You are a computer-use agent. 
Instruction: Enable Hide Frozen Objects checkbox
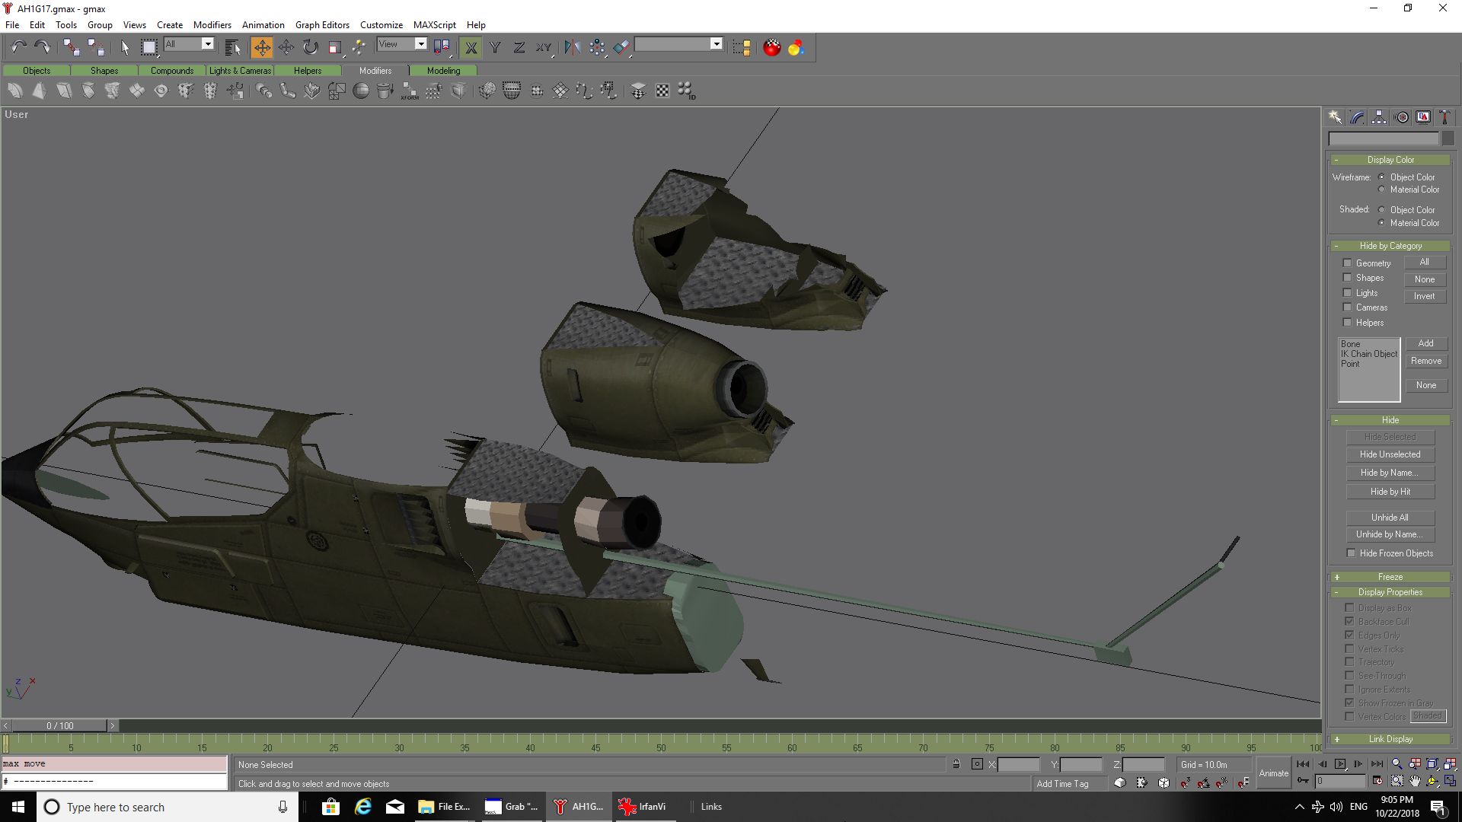pos(1351,553)
